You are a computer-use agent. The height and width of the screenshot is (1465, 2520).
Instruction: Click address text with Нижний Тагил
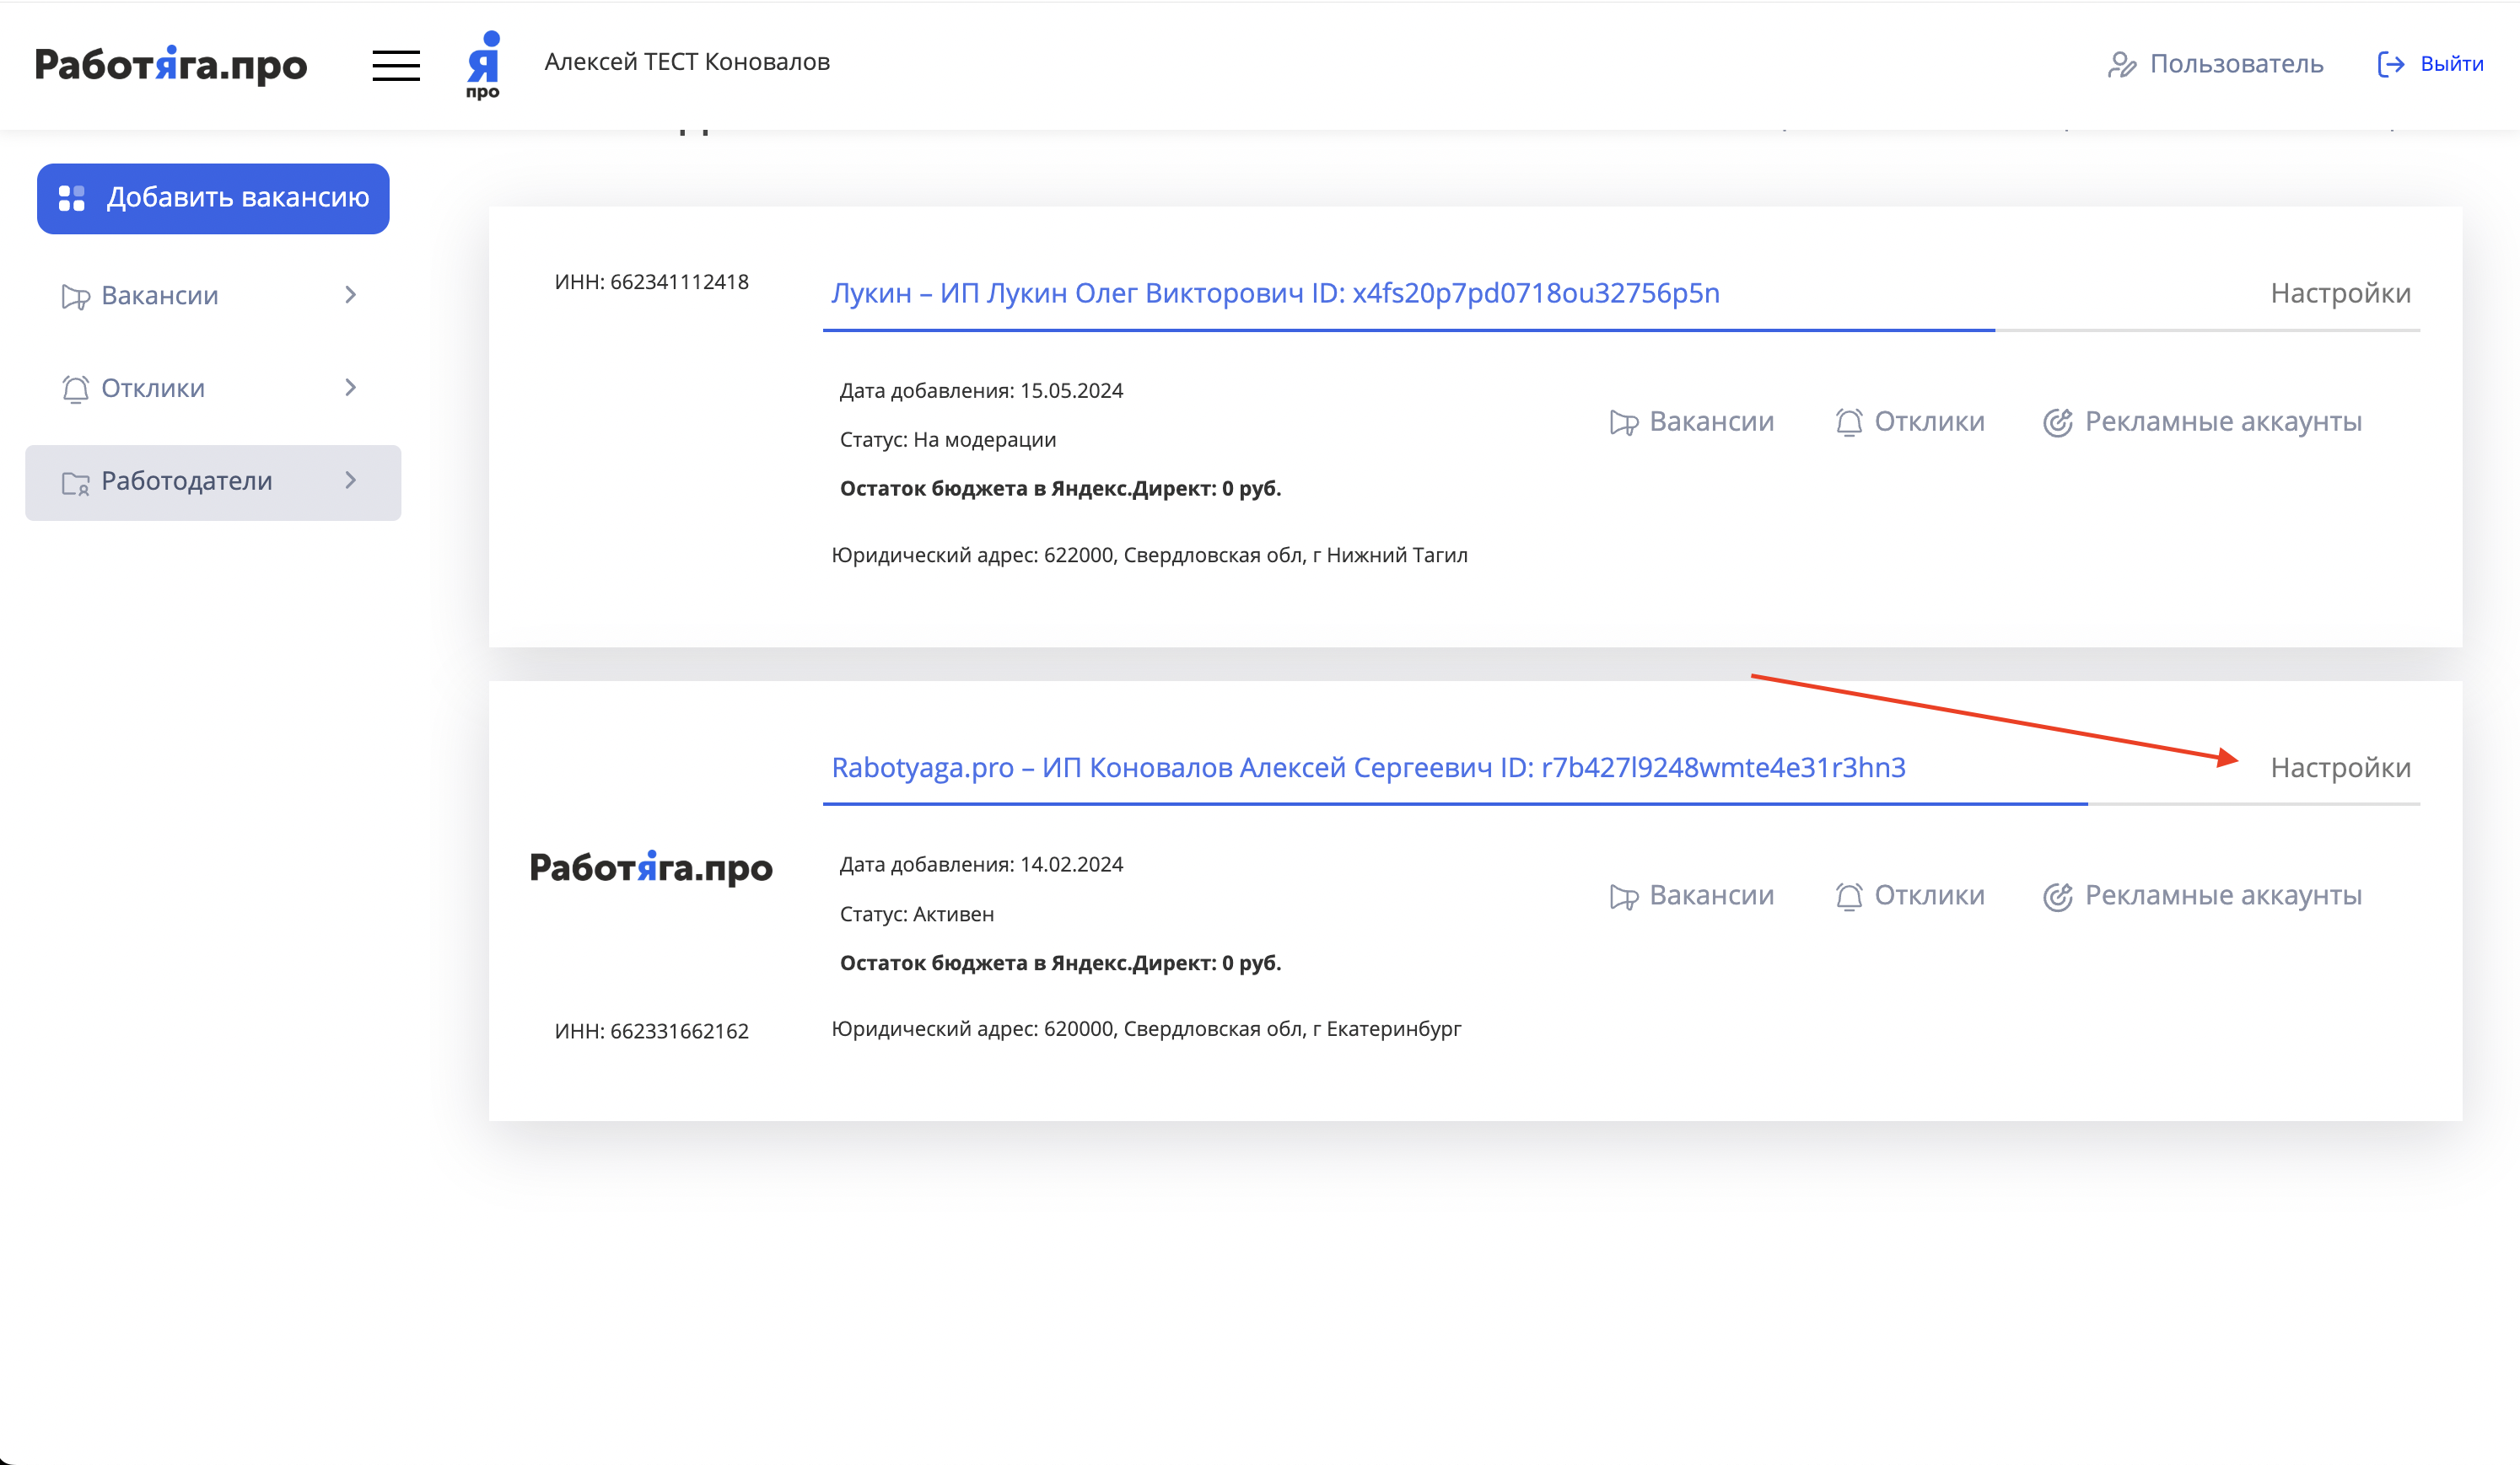1150,555
